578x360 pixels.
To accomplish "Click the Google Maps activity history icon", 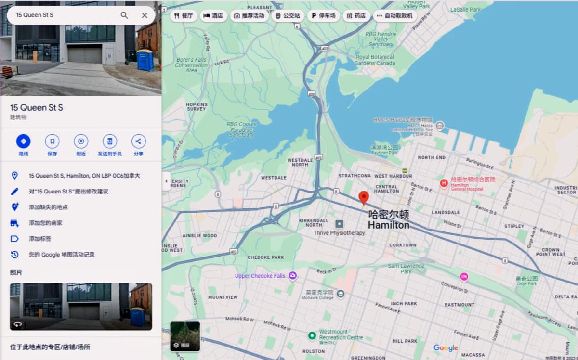I will point(14,255).
